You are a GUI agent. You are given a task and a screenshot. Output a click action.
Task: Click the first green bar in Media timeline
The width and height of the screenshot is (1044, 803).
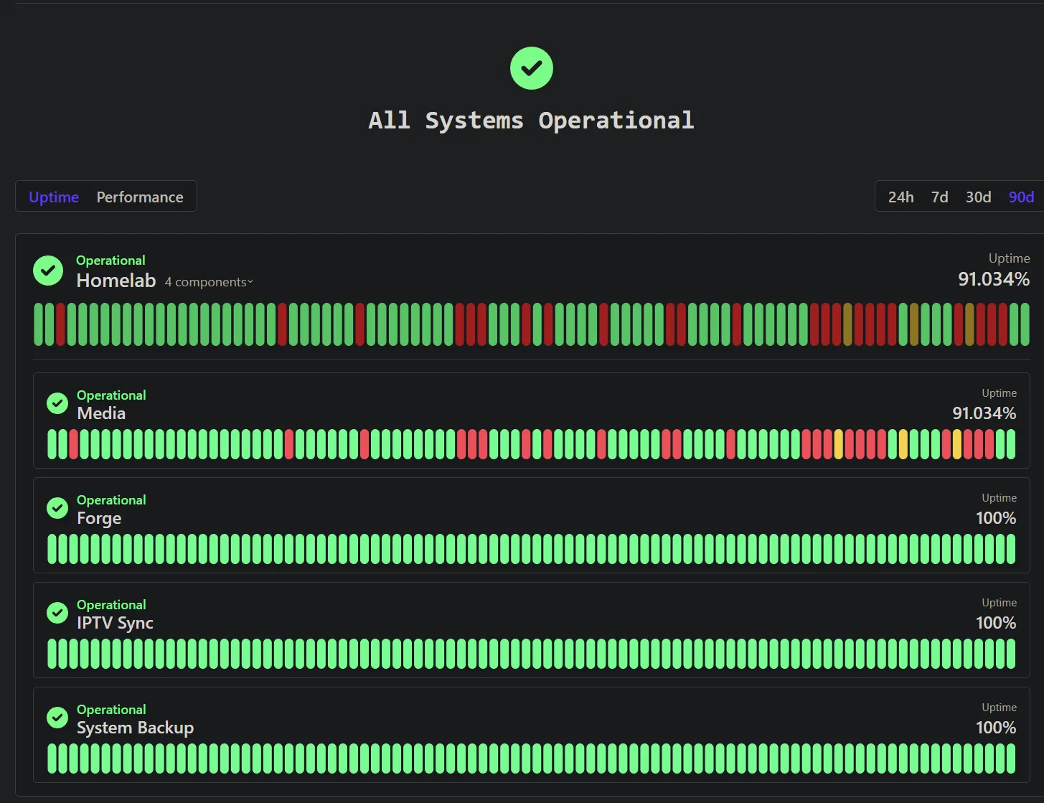click(x=52, y=444)
